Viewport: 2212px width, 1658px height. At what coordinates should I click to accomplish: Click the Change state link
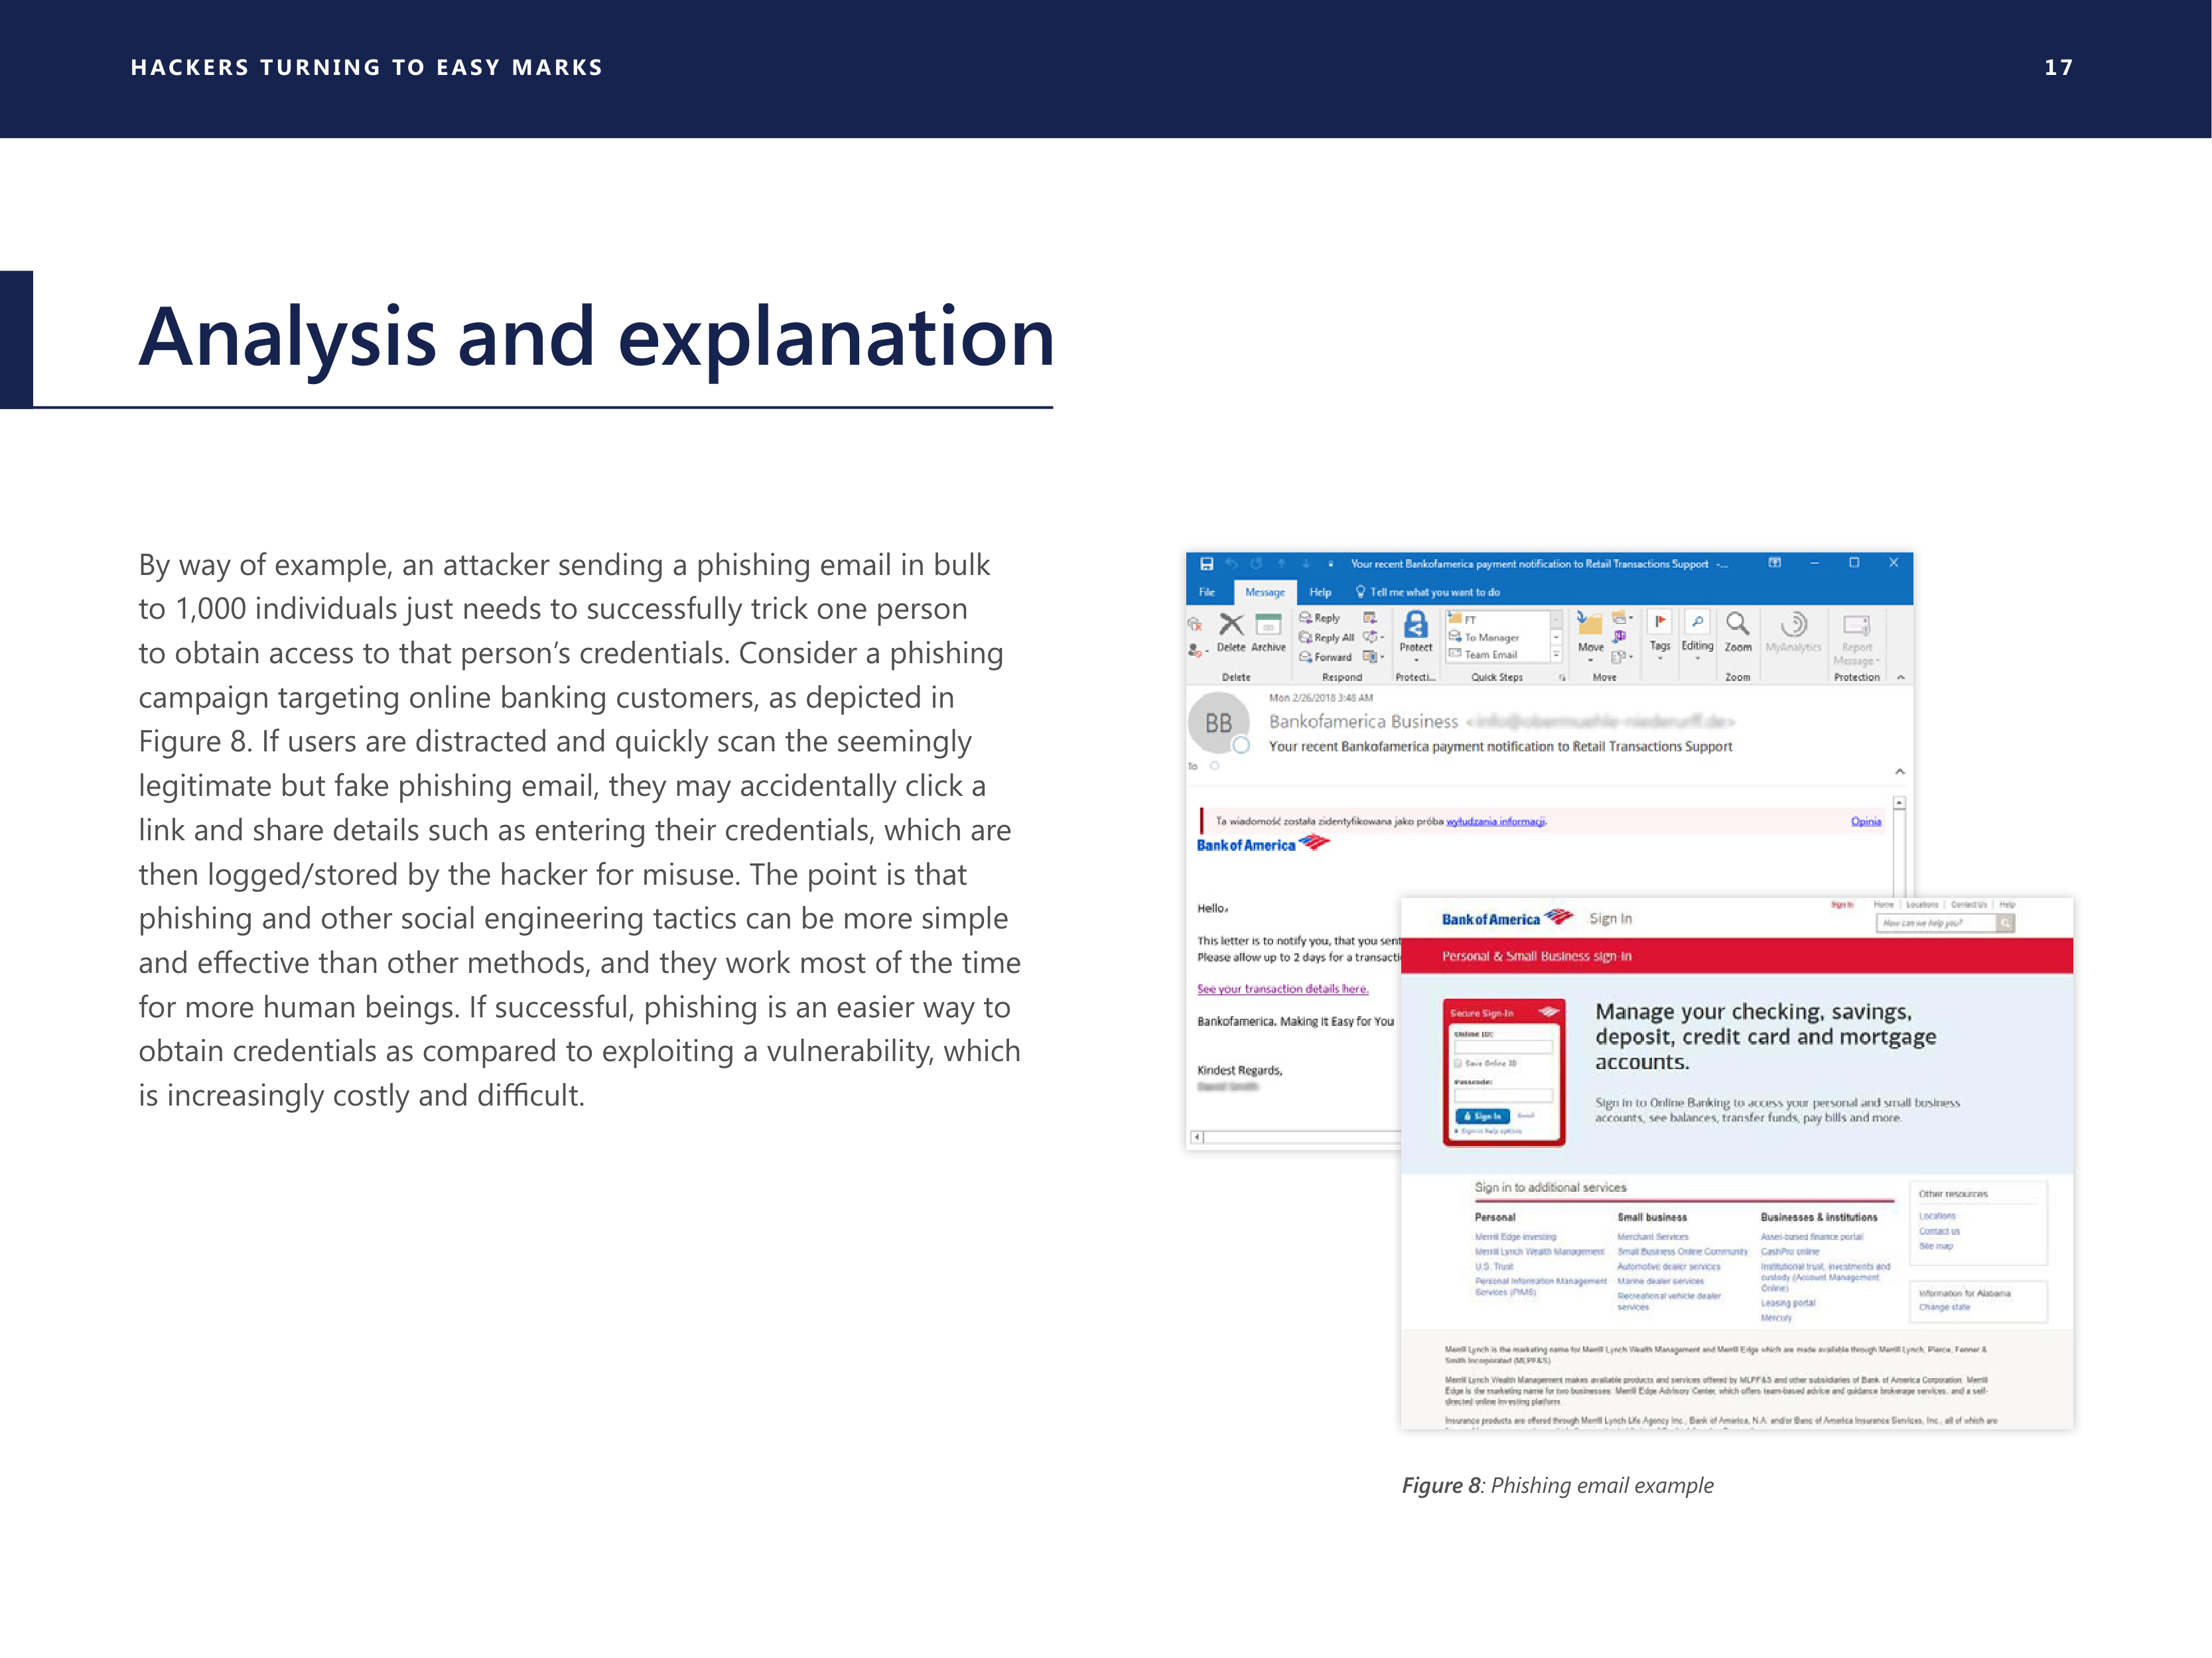pos(1944,1307)
